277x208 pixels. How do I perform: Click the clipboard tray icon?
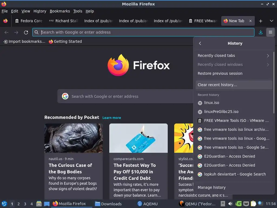pyautogui.click(x=253, y=204)
